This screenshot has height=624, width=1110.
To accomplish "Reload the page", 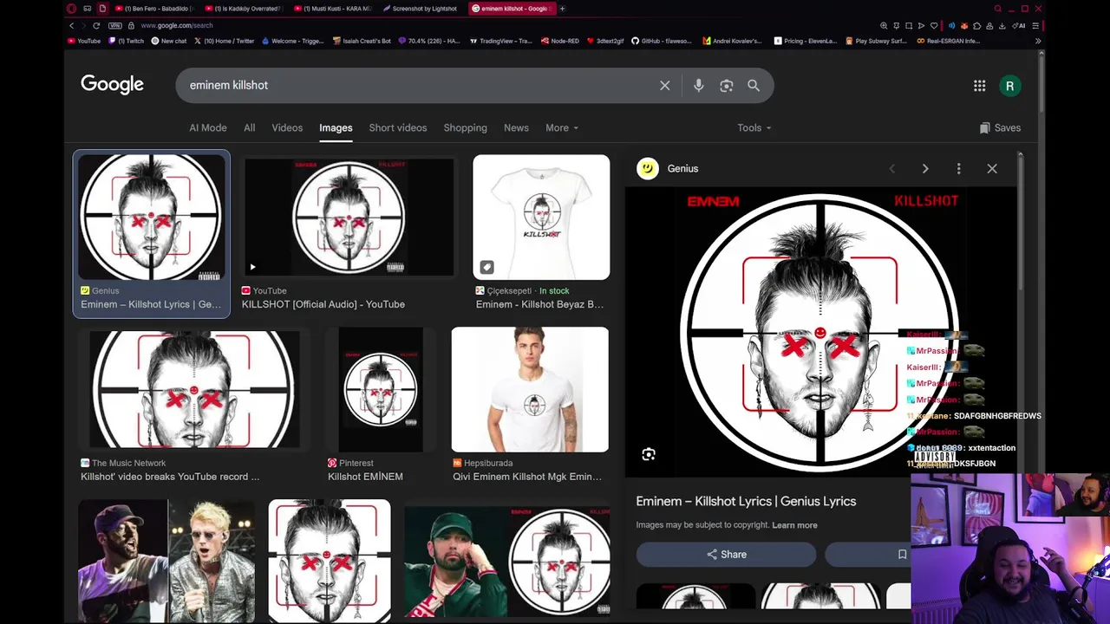I will 96,25.
